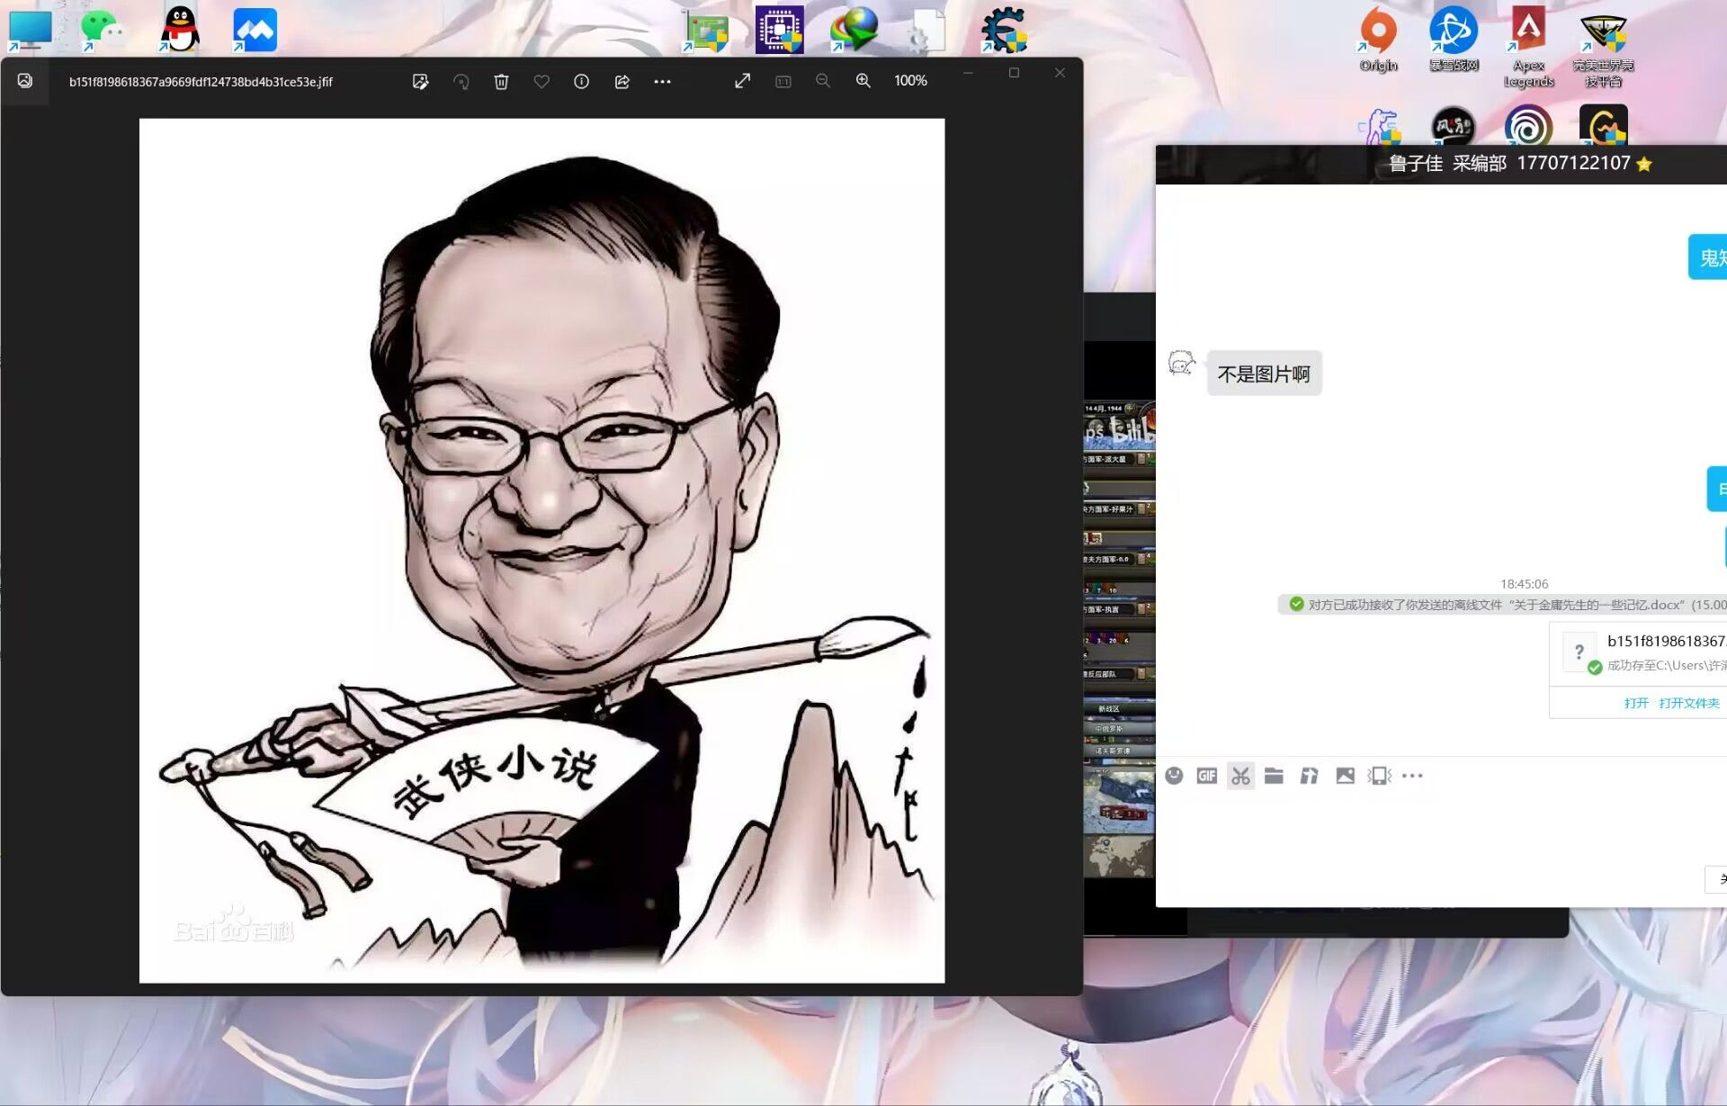Click the 1:1 actual size icon
Viewport: 1727px width, 1106px height.
point(783,82)
